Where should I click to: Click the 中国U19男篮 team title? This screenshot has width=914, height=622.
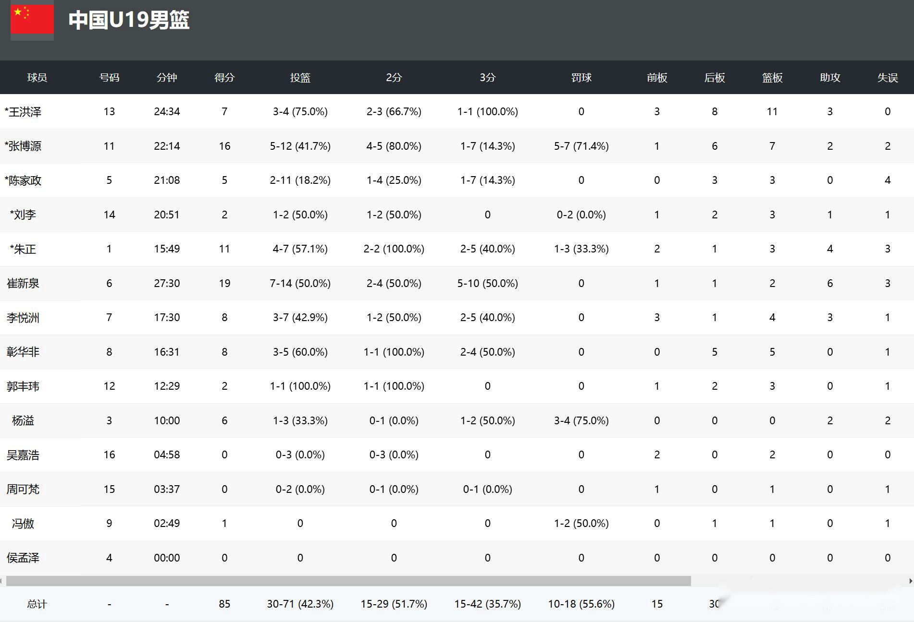pos(129,20)
